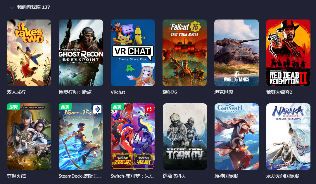Image resolution: width=316 pixels, height=184 pixels.
Task: Select the VRChat game cover
Action: 133,53
